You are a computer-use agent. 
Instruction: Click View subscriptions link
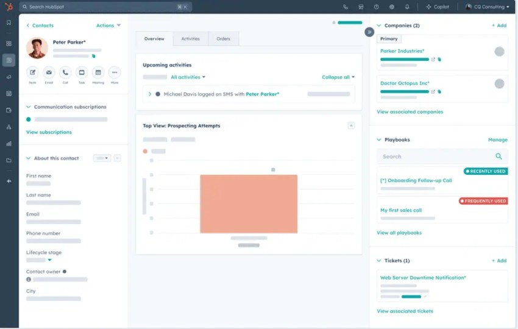pos(49,132)
